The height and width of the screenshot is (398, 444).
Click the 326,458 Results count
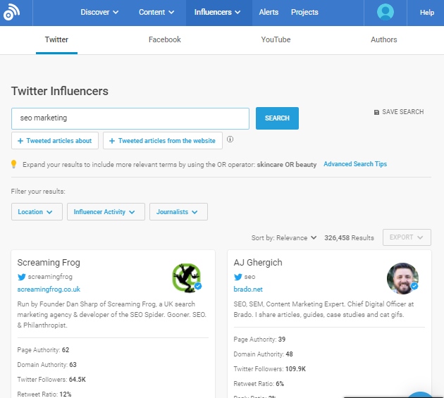click(x=349, y=238)
